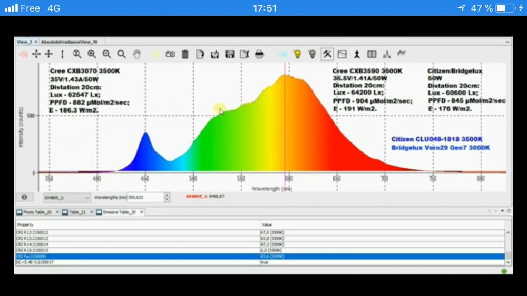The height and width of the screenshot is (296, 527).
Task: Click the gray dark light bulb icon
Action: (x=312, y=54)
